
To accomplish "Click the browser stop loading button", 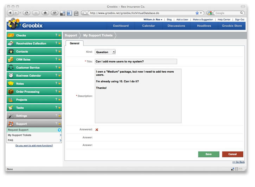I will click(36, 13).
